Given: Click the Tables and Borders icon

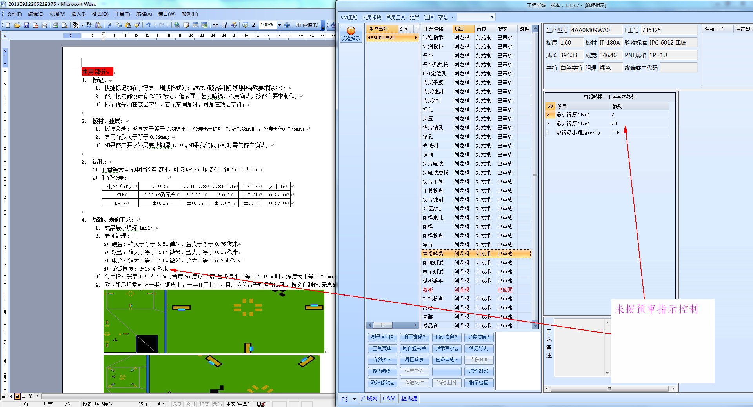Looking at the screenshot, I should coord(186,25).
